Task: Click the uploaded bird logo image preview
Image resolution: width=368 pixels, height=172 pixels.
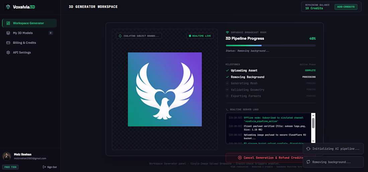Action: [165, 89]
